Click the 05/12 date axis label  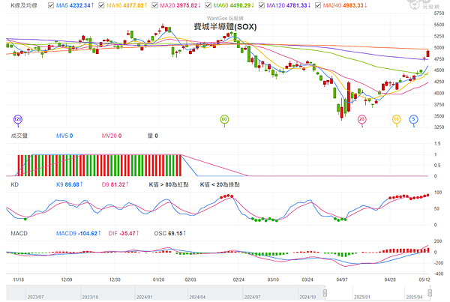click(424, 280)
